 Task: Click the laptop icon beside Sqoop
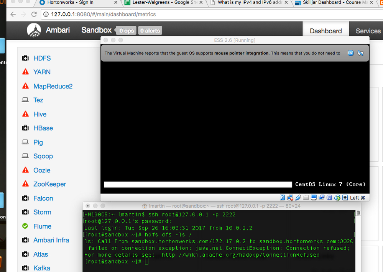point(25,156)
